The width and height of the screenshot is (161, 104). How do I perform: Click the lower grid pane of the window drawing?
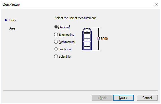click(87, 45)
